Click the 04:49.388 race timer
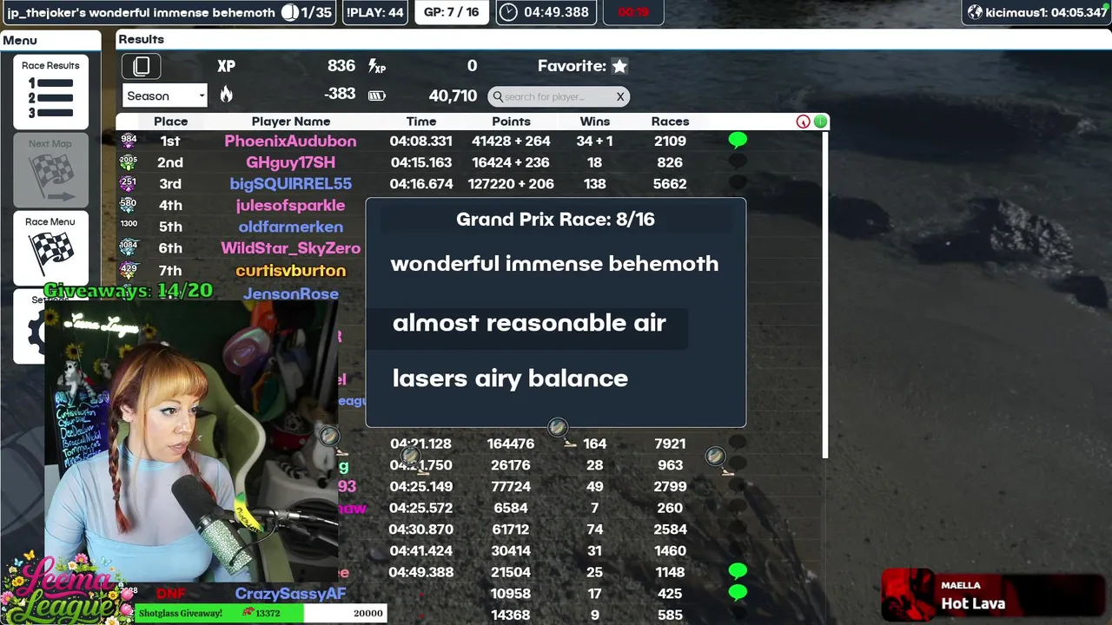Image resolution: width=1112 pixels, height=625 pixels. [546, 12]
